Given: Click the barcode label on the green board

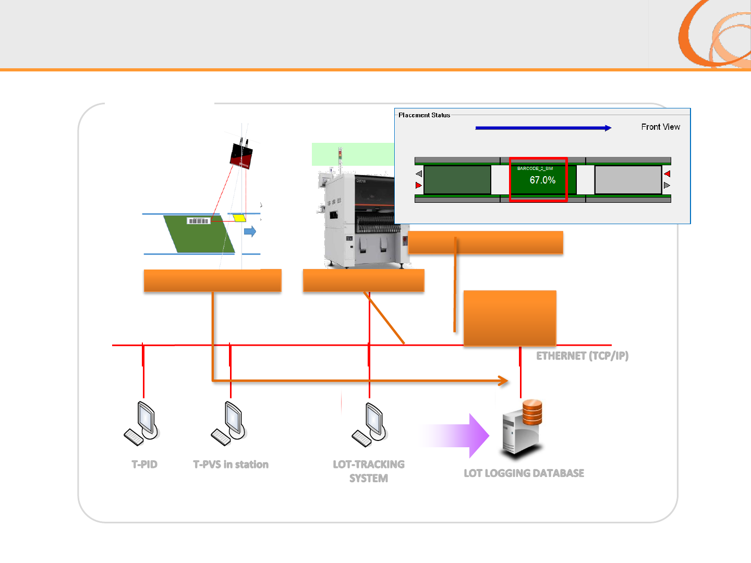Looking at the screenshot, I should [199, 221].
